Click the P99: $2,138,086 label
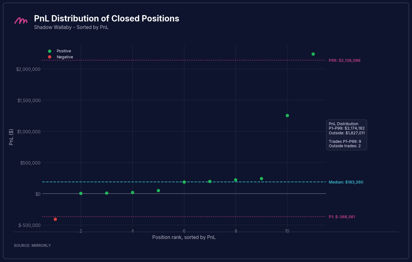The width and height of the screenshot is (412, 262). point(344,60)
